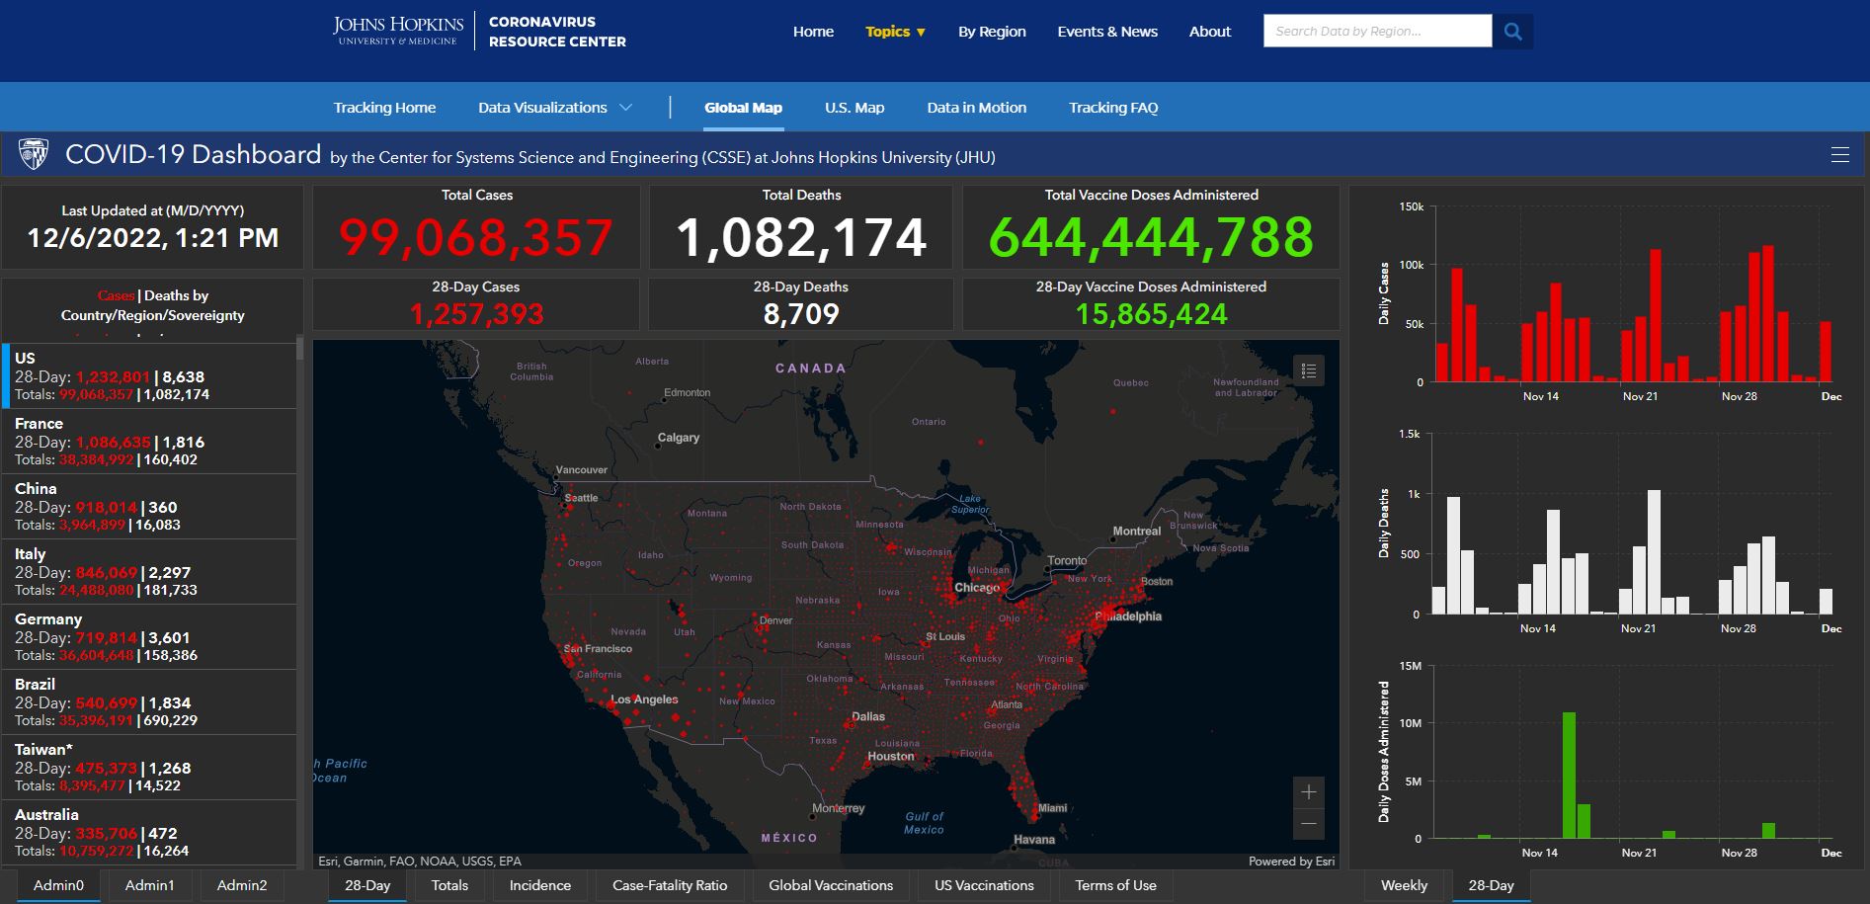Click the search magnifier icon
Viewport: 1870px width, 904px height.
(x=1512, y=32)
